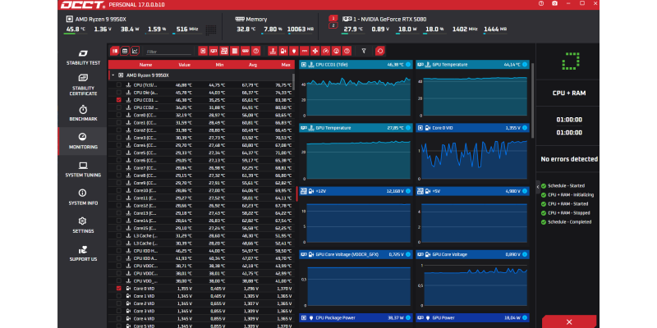The height and width of the screenshot is (328, 657).
Task: Toggle the GPU sensor filter icon
Action: pyautogui.click(x=214, y=51)
